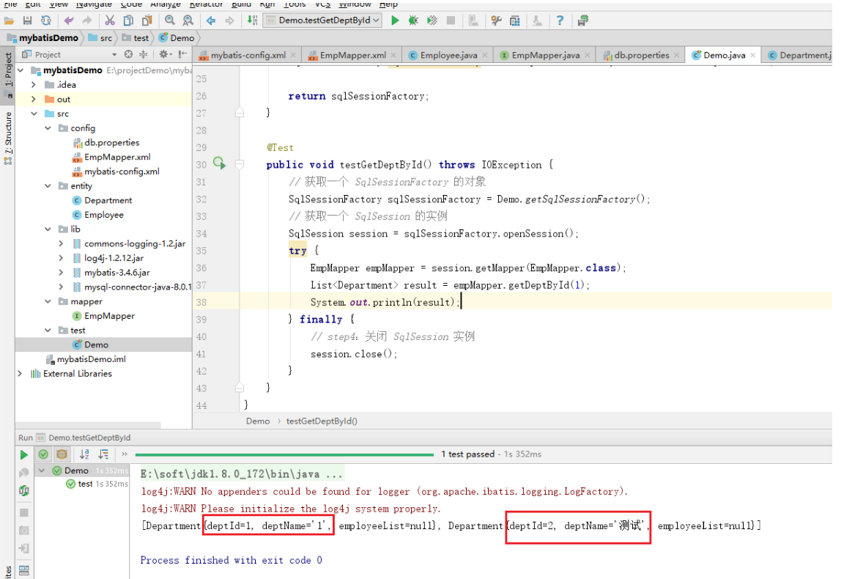Switch to db.properties tab
This screenshot has height=579, width=855.
pos(641,55)
